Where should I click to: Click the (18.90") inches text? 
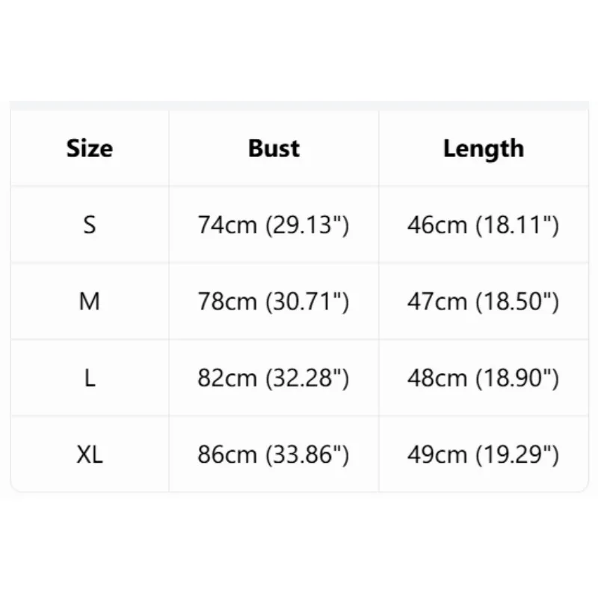(x=517, y=378)
